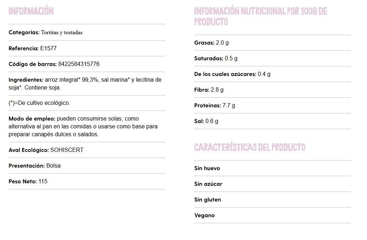
Task: Select the reference code E1577
Action: click(48, 48)
